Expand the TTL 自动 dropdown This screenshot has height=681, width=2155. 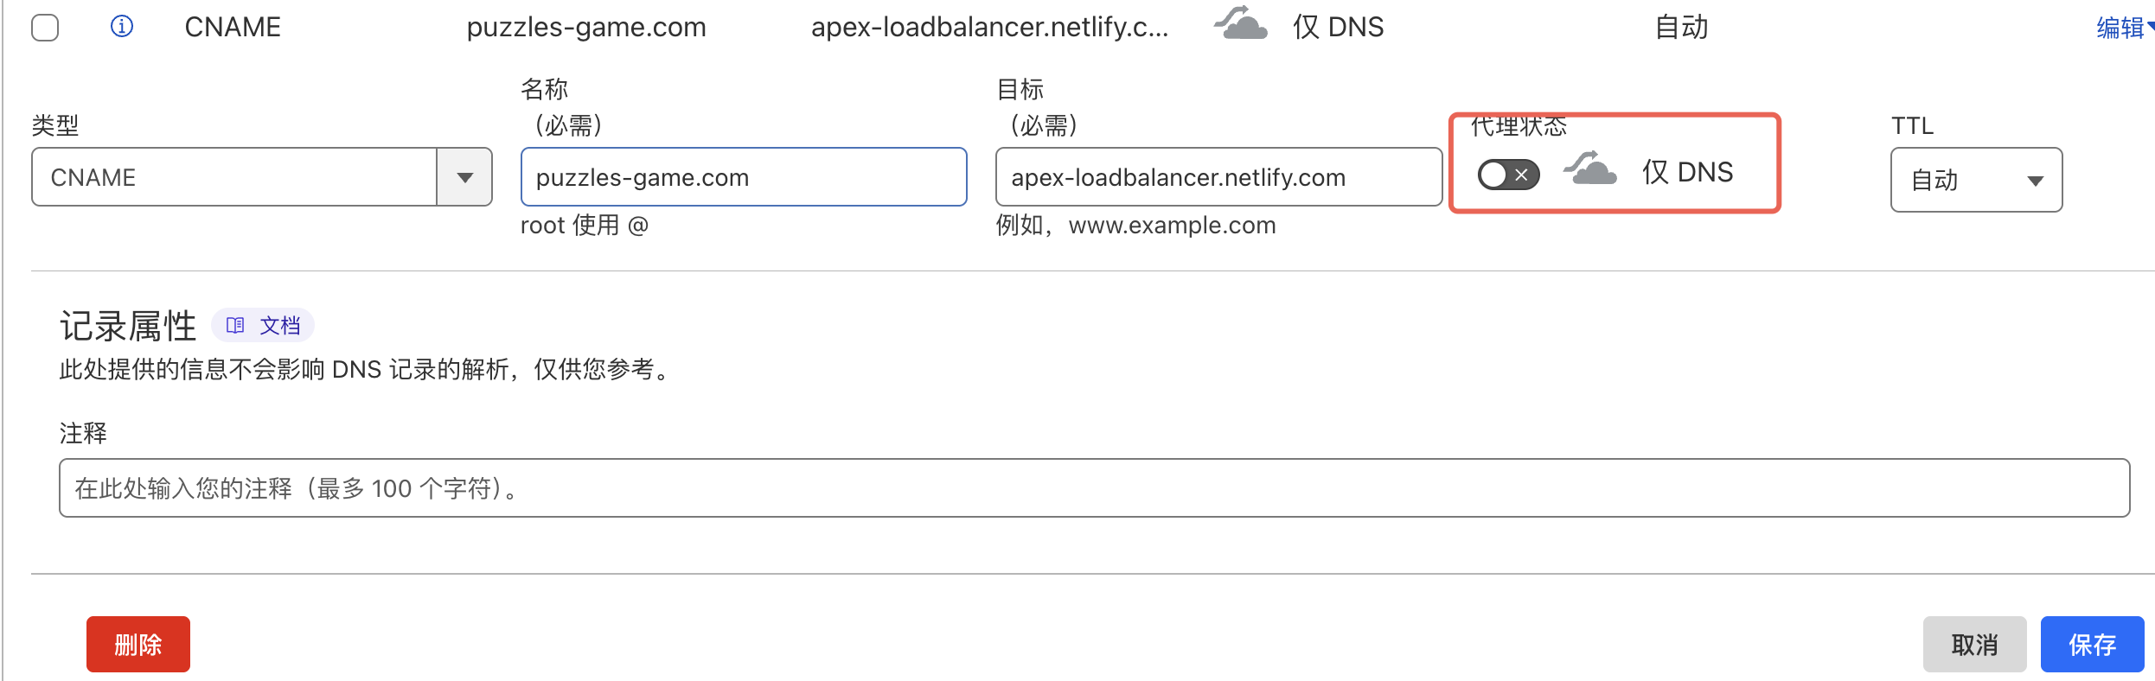1976,180
